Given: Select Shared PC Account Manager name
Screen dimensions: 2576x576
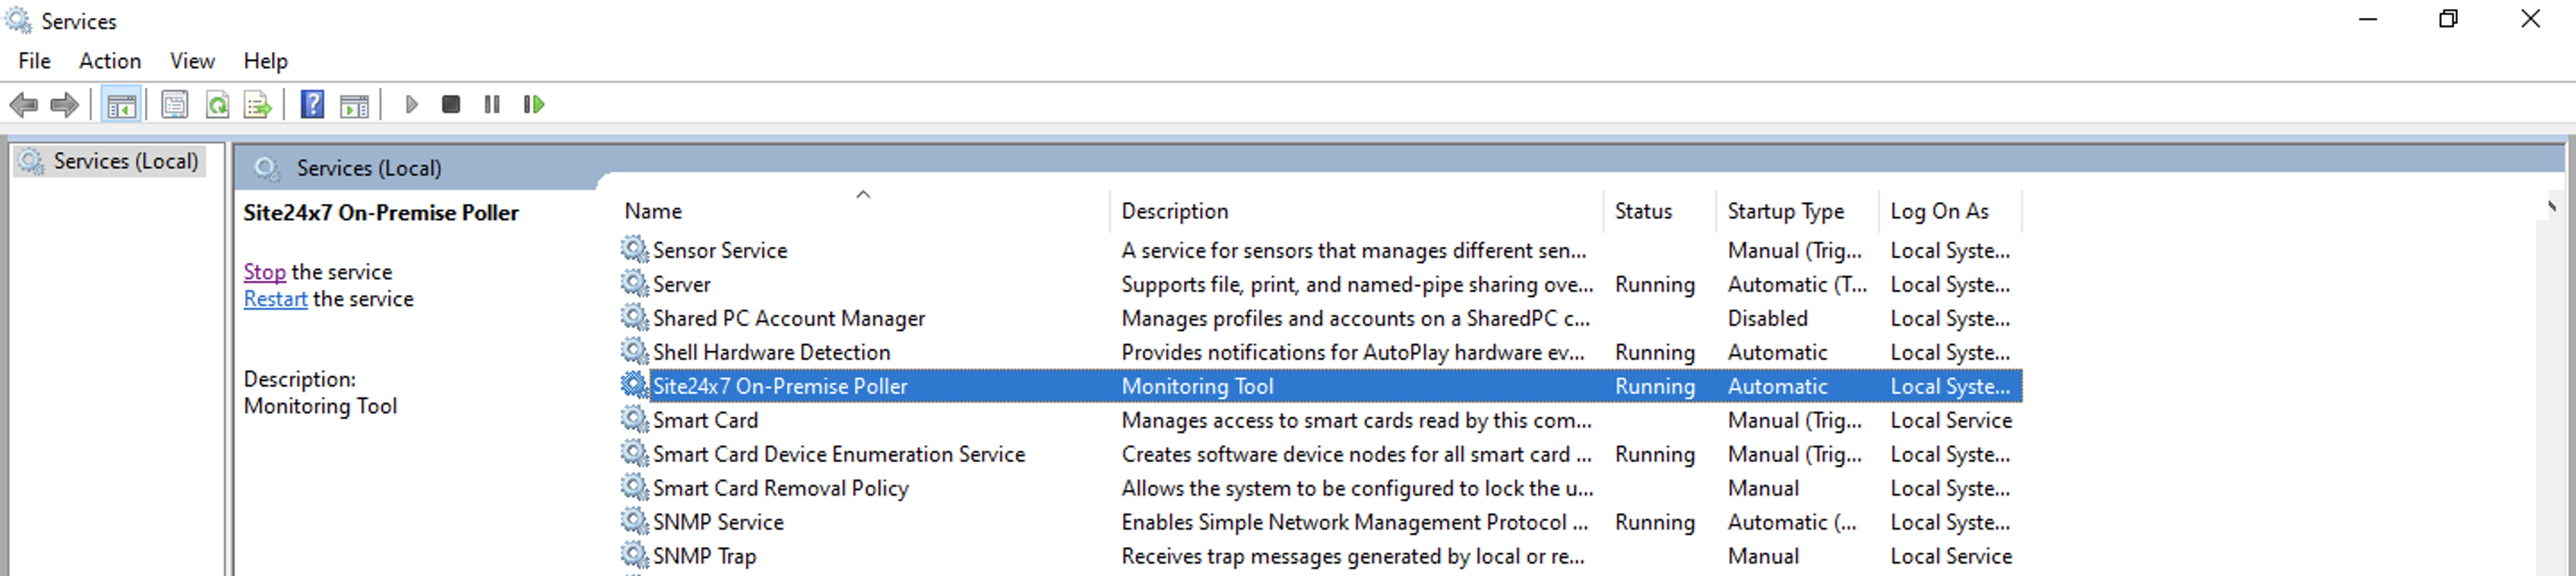Looking at the screenshot, I should point(789,318).
